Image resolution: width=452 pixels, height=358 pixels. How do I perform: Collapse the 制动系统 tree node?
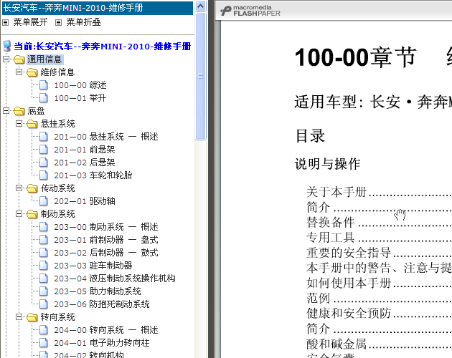(x=19, y=214)
